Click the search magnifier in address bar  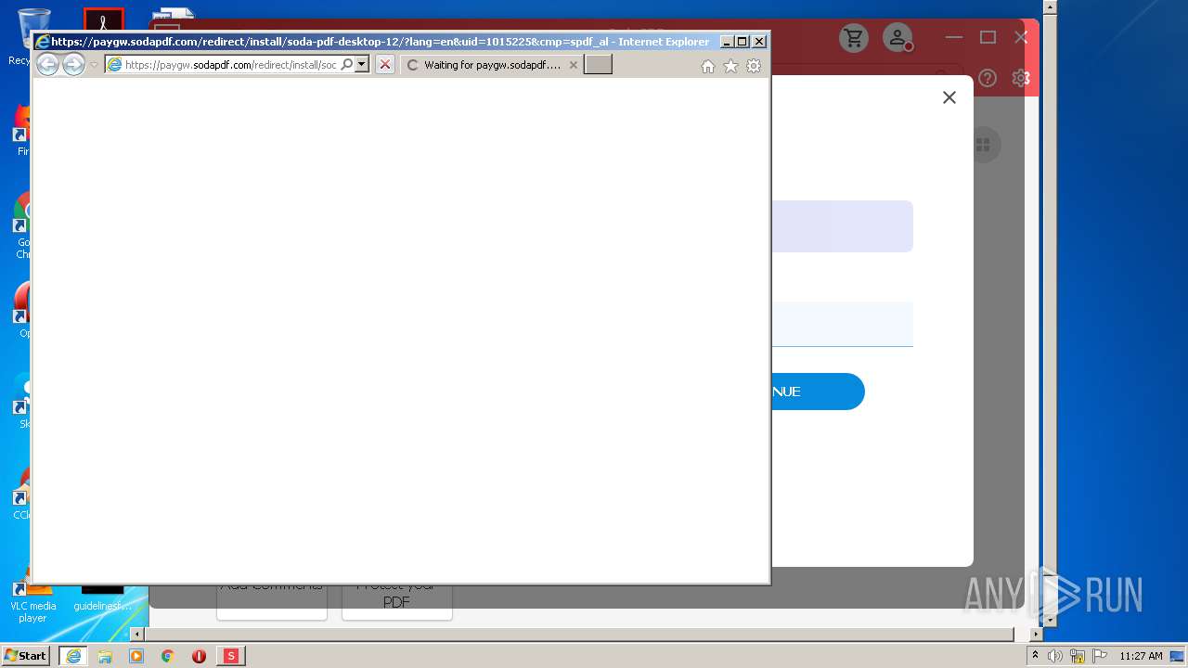(x=347, y=65)
